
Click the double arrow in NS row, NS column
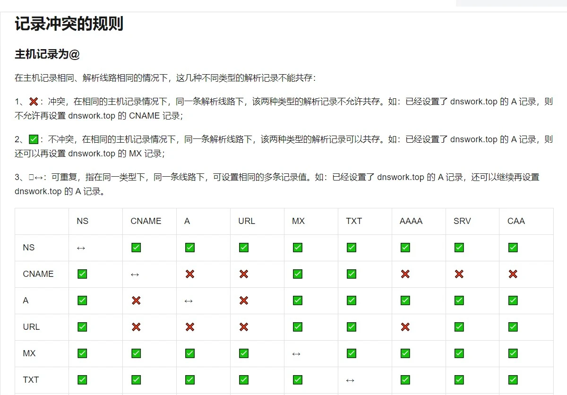[x=81, y=248]
